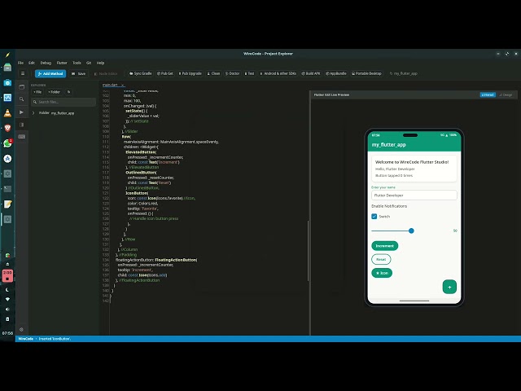Click the Search files input
This screenshot has height=391, width=521.
[63, 102]
